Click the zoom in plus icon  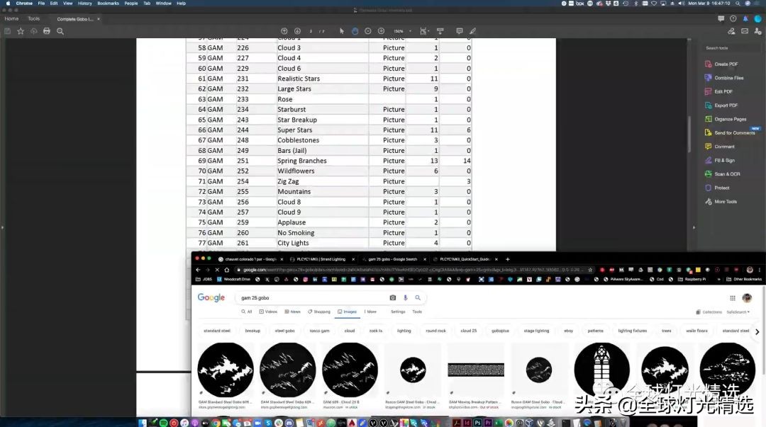tap(381, 30)
